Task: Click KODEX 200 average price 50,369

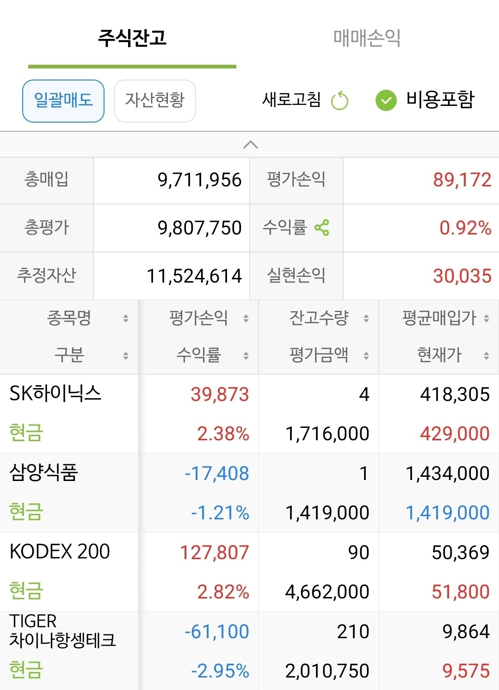Action: [461, 553]
